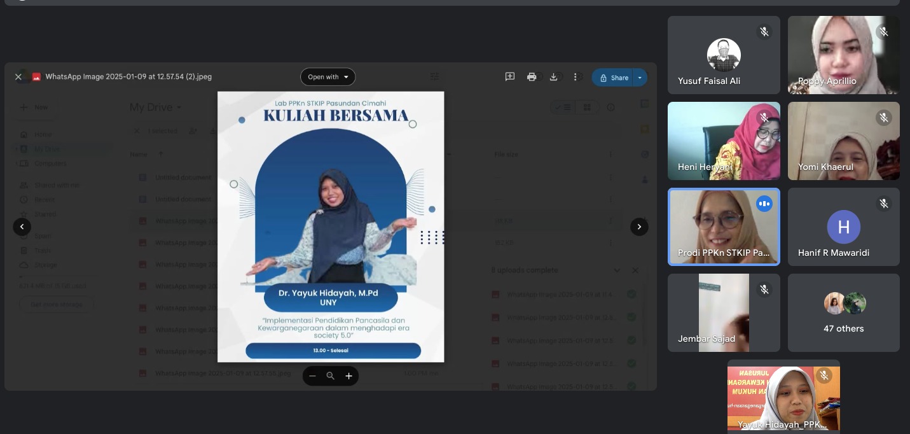Image resolution: width=910 pixels, height=434 pixels.
Task: Select the filename text in the preview header
Action: point(128,77)
